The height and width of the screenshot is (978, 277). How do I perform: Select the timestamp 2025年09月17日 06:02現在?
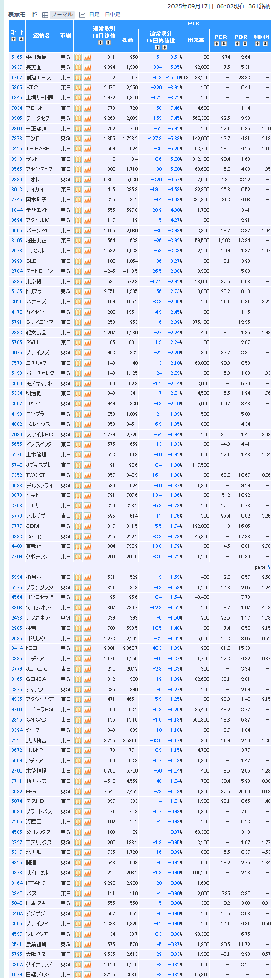[x=206, y=6]
